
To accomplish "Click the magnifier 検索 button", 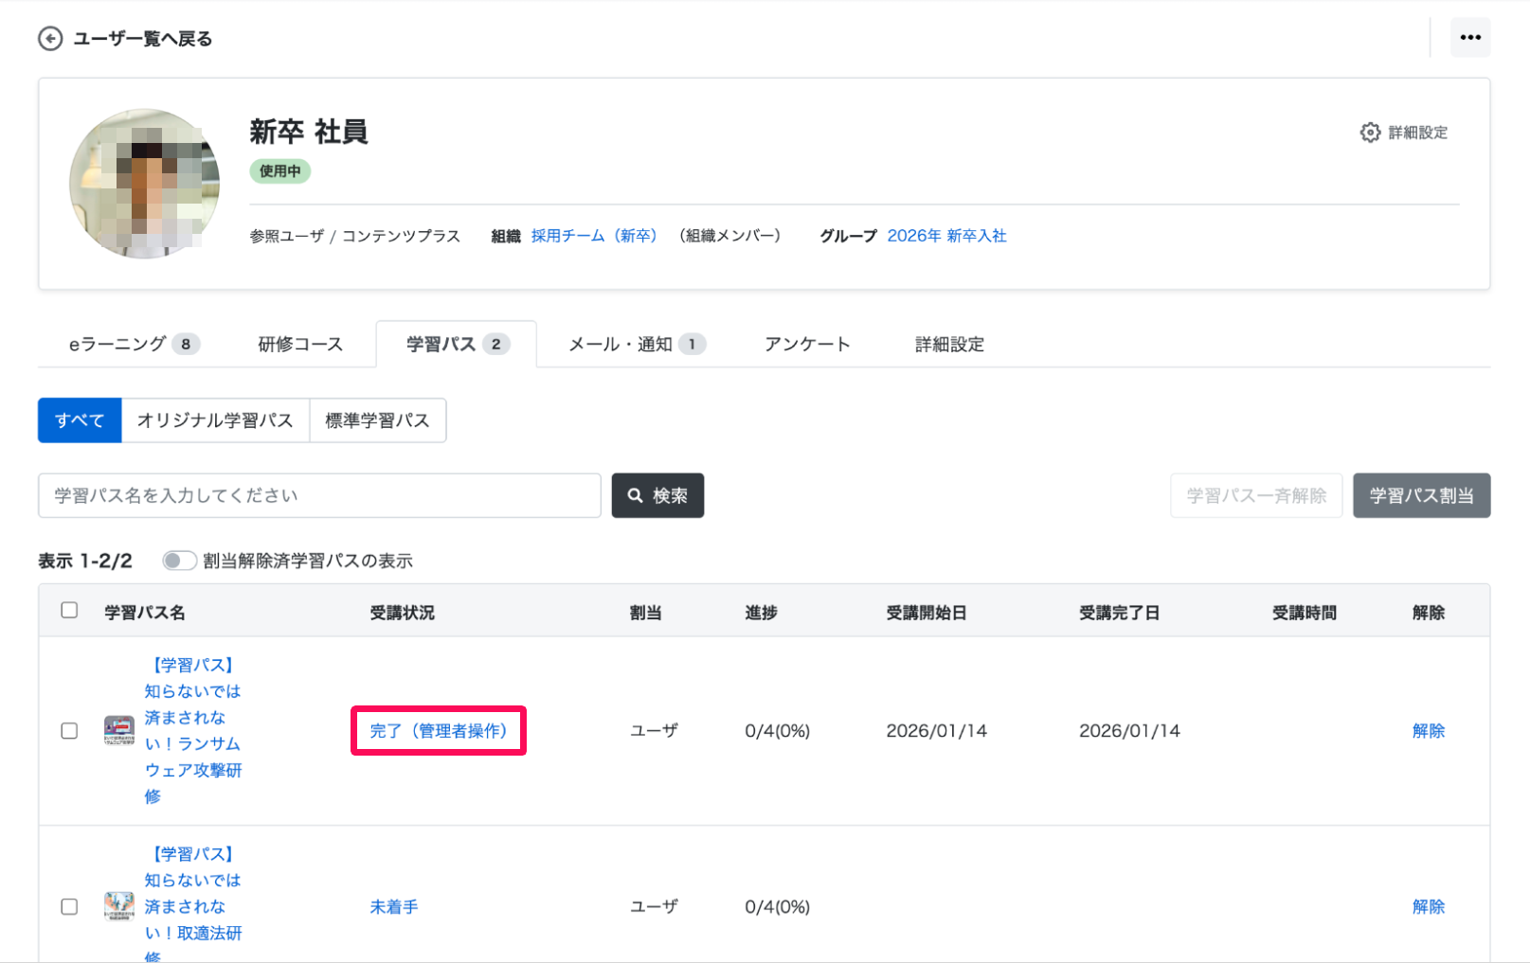I will tap(657, 495).
